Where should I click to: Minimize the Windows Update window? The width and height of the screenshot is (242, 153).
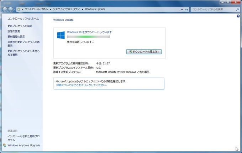click(222, 2)
